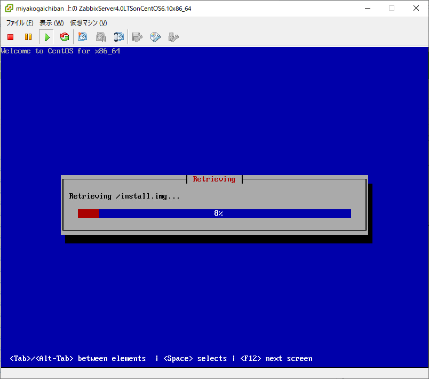This screenshot has height=379, width=429.
Task: Open the 仮想マシン (V) menu
Action: coord(89,23)
